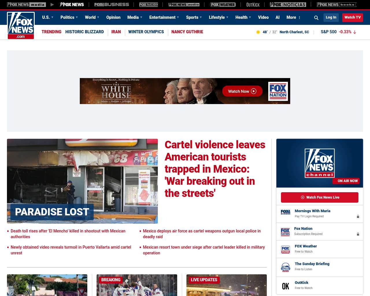This screenshot has height=296, width=370.
Task: Click the Fox Nation icon in sidebar list
Action: pyautogui.click(x=285, y=232)
